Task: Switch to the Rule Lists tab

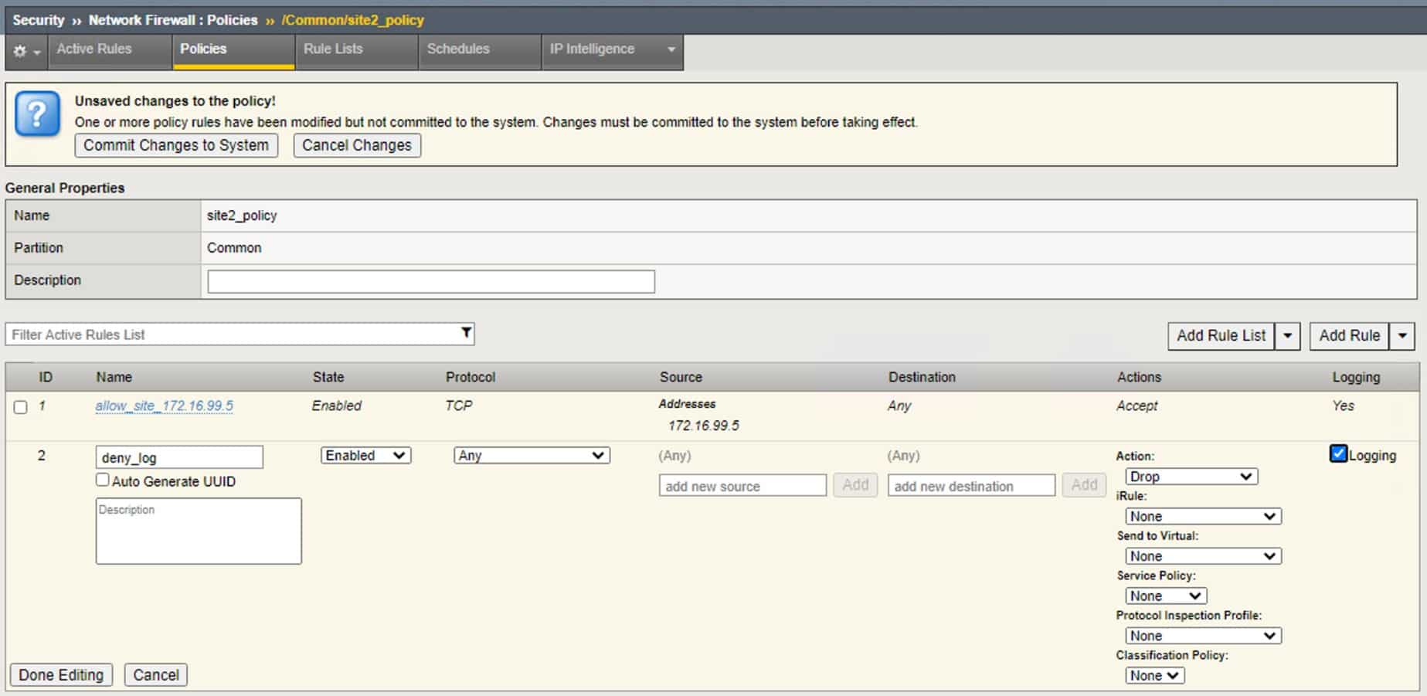Action: [332, 49]
